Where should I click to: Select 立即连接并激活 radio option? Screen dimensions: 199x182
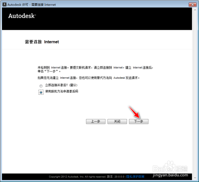pyautogui.click(x=41, y=86)
